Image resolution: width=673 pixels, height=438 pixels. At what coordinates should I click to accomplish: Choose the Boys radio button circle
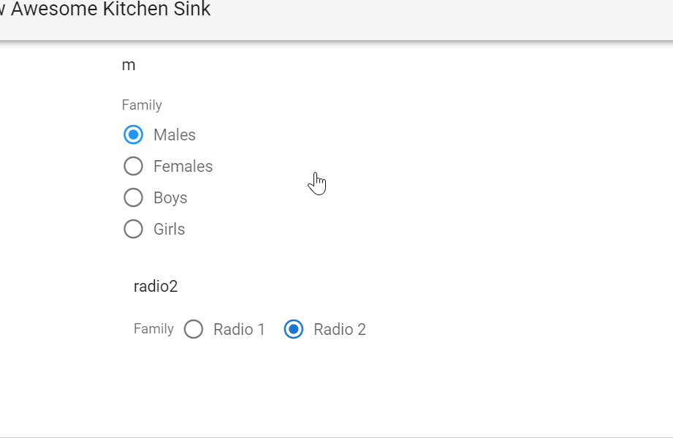(133, 197)
